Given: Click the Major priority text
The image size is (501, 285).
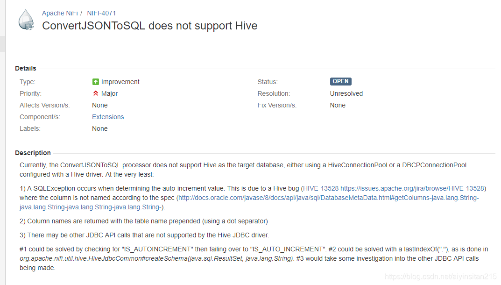Looking at the screenshot, I should 109,93.
